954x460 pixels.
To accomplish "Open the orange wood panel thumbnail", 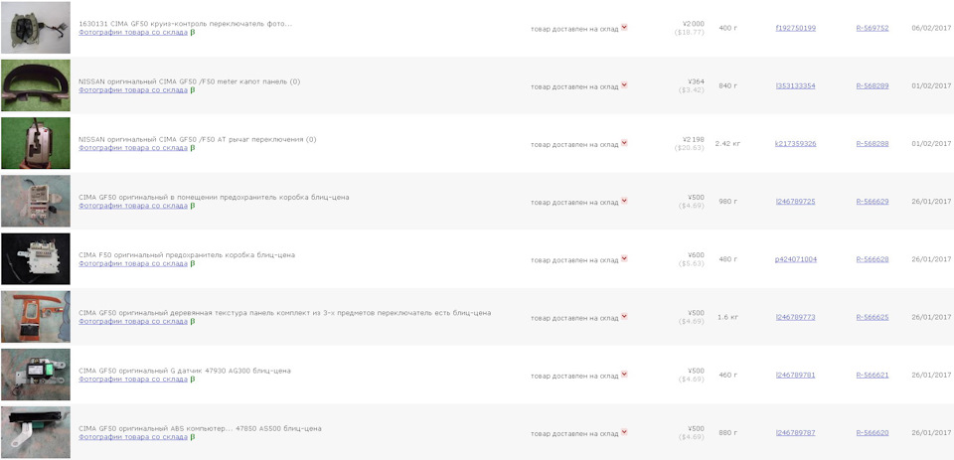I will [36, 317].
